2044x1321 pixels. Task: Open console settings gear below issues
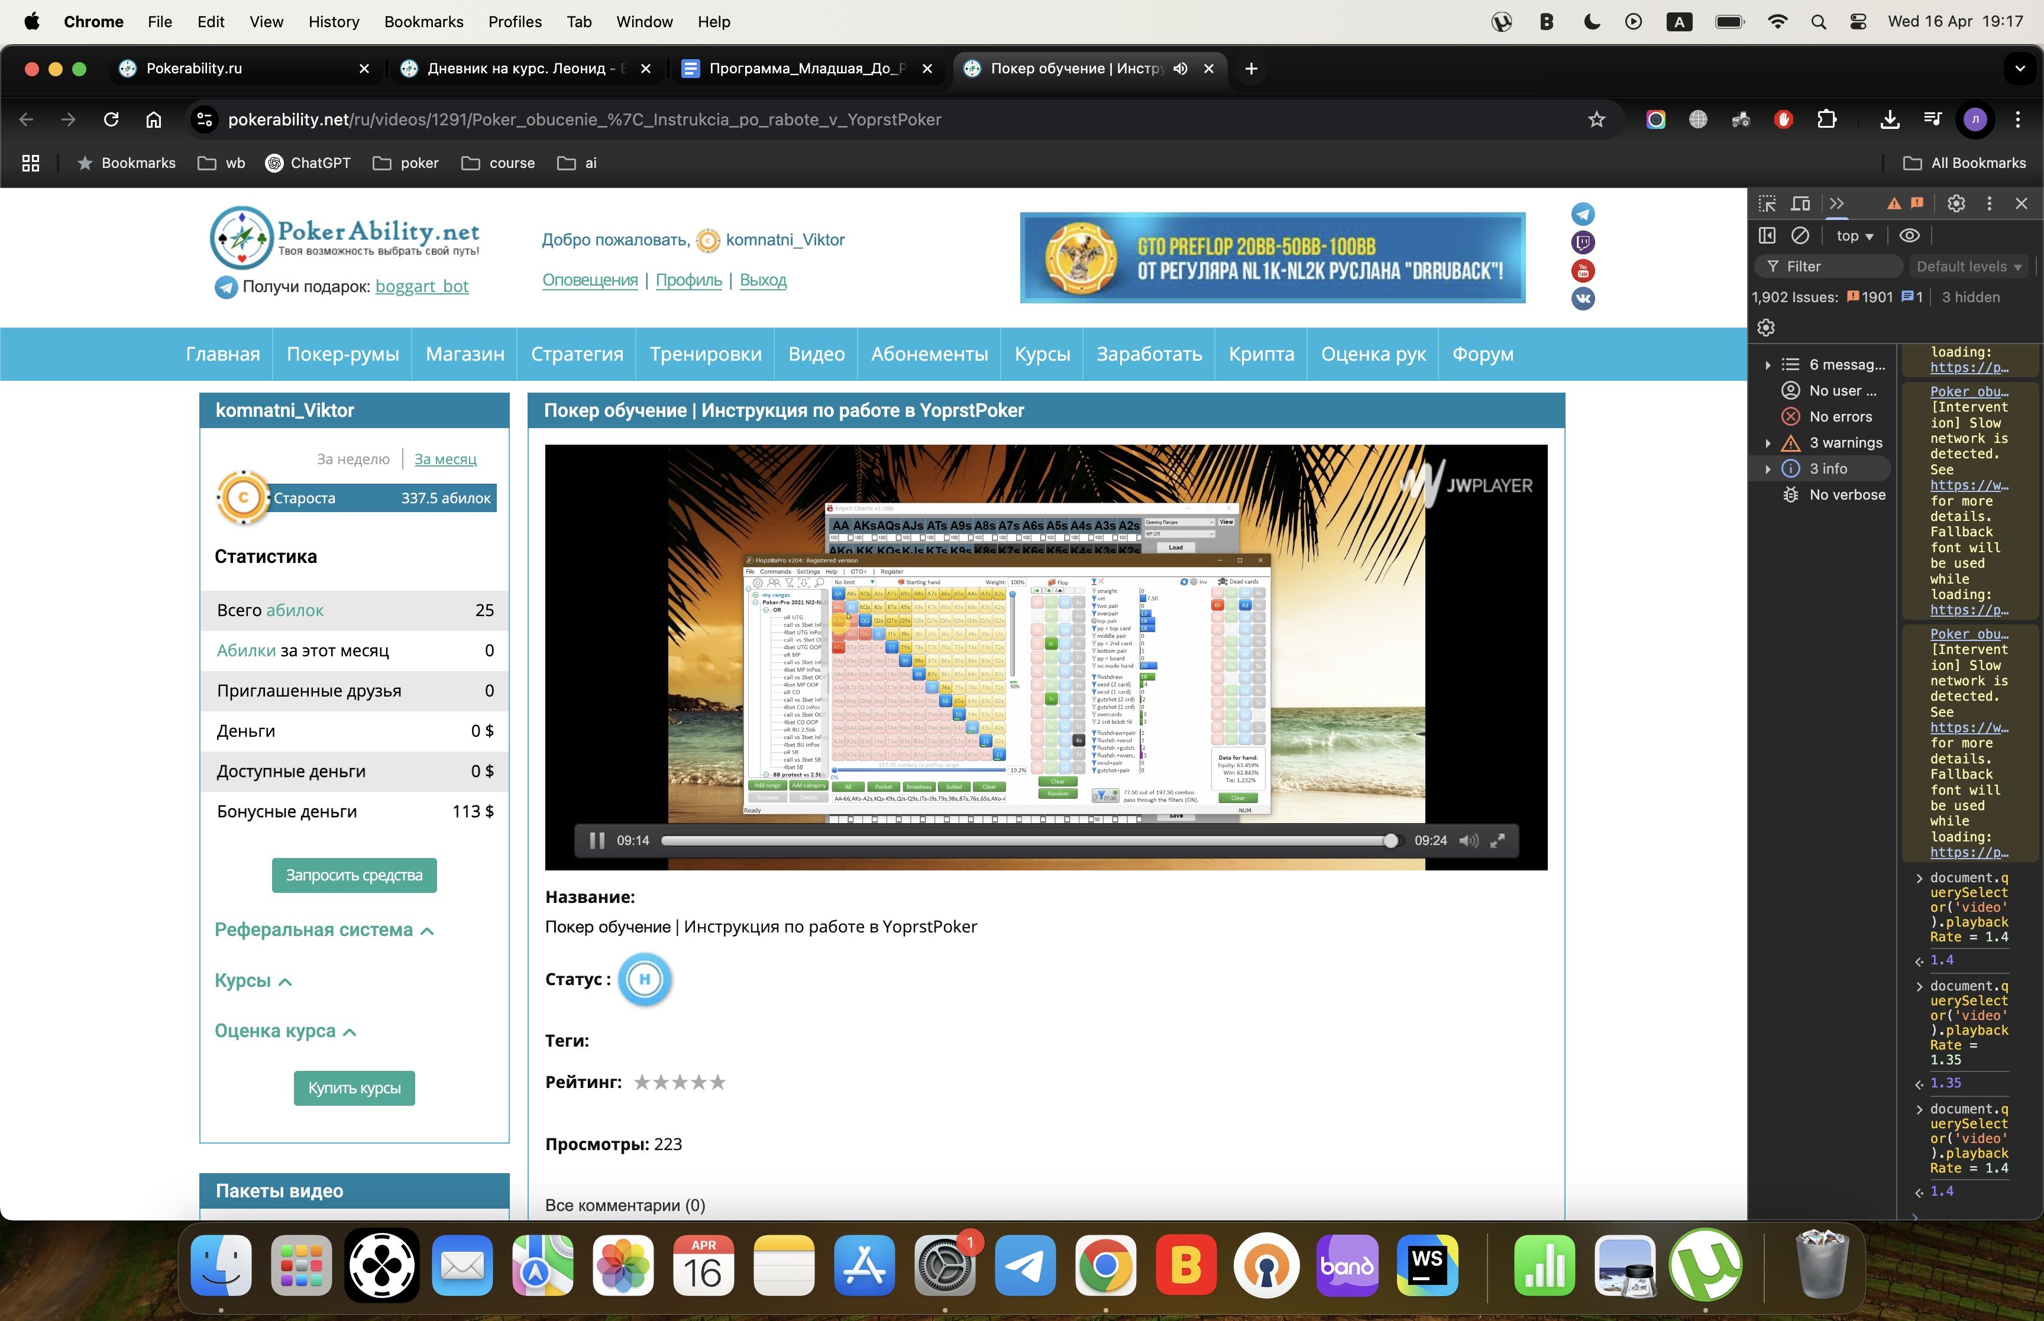point(1765,327)
